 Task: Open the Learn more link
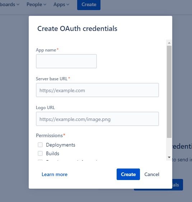pyautogui.click(x=55, y=174)
